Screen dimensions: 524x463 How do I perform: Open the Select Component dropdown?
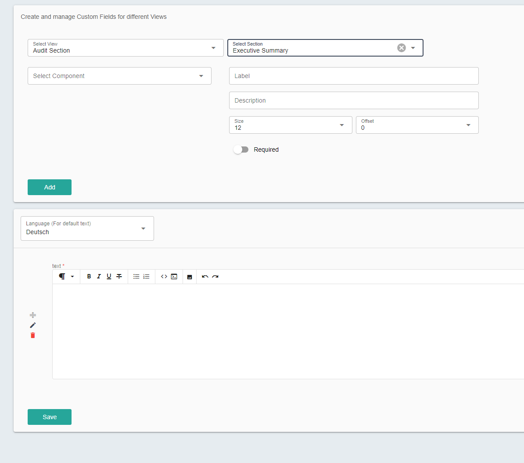(119, 76)
